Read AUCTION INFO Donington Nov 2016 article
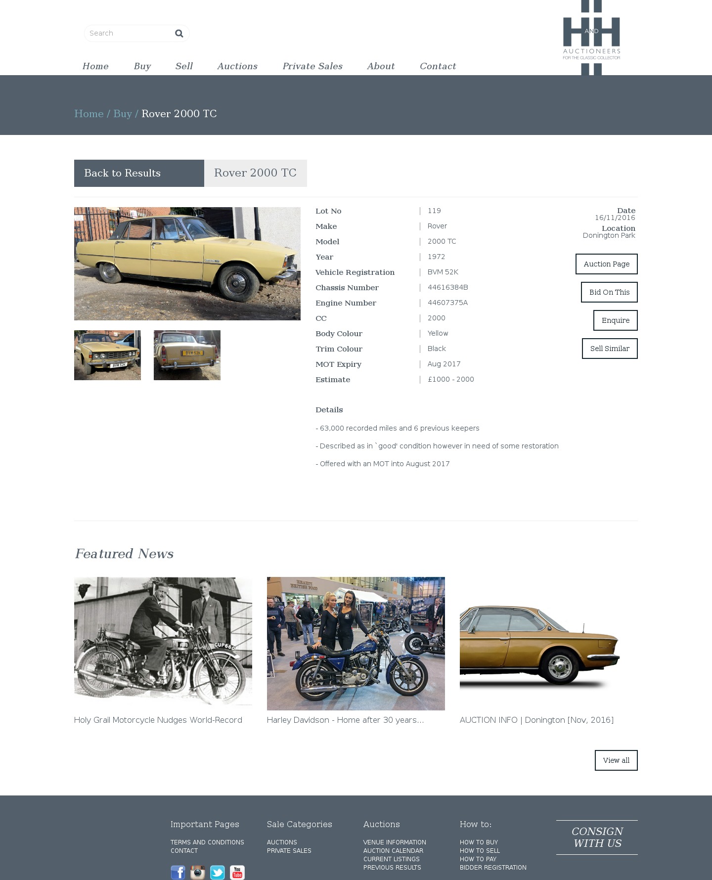The image size is (712, 880). [x=536, y=720]
